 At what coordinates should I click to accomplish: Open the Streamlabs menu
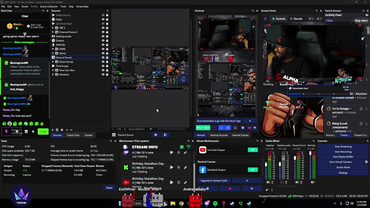pos(82,6)
